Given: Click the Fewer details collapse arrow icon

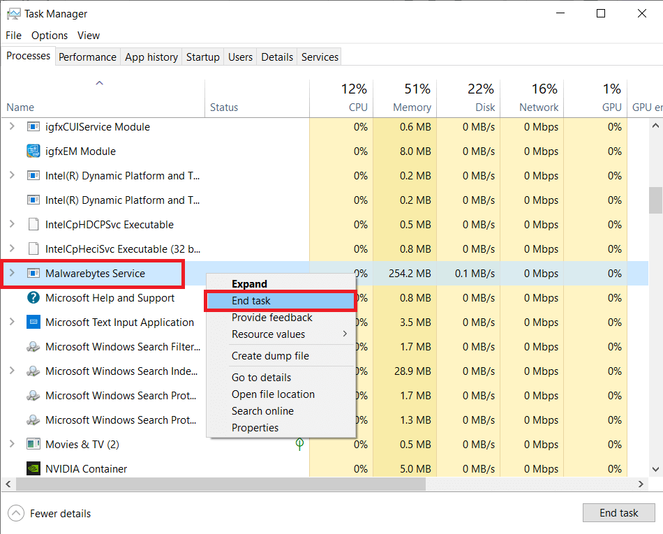Looking at the screenshot, I should [x=16, y=513].
